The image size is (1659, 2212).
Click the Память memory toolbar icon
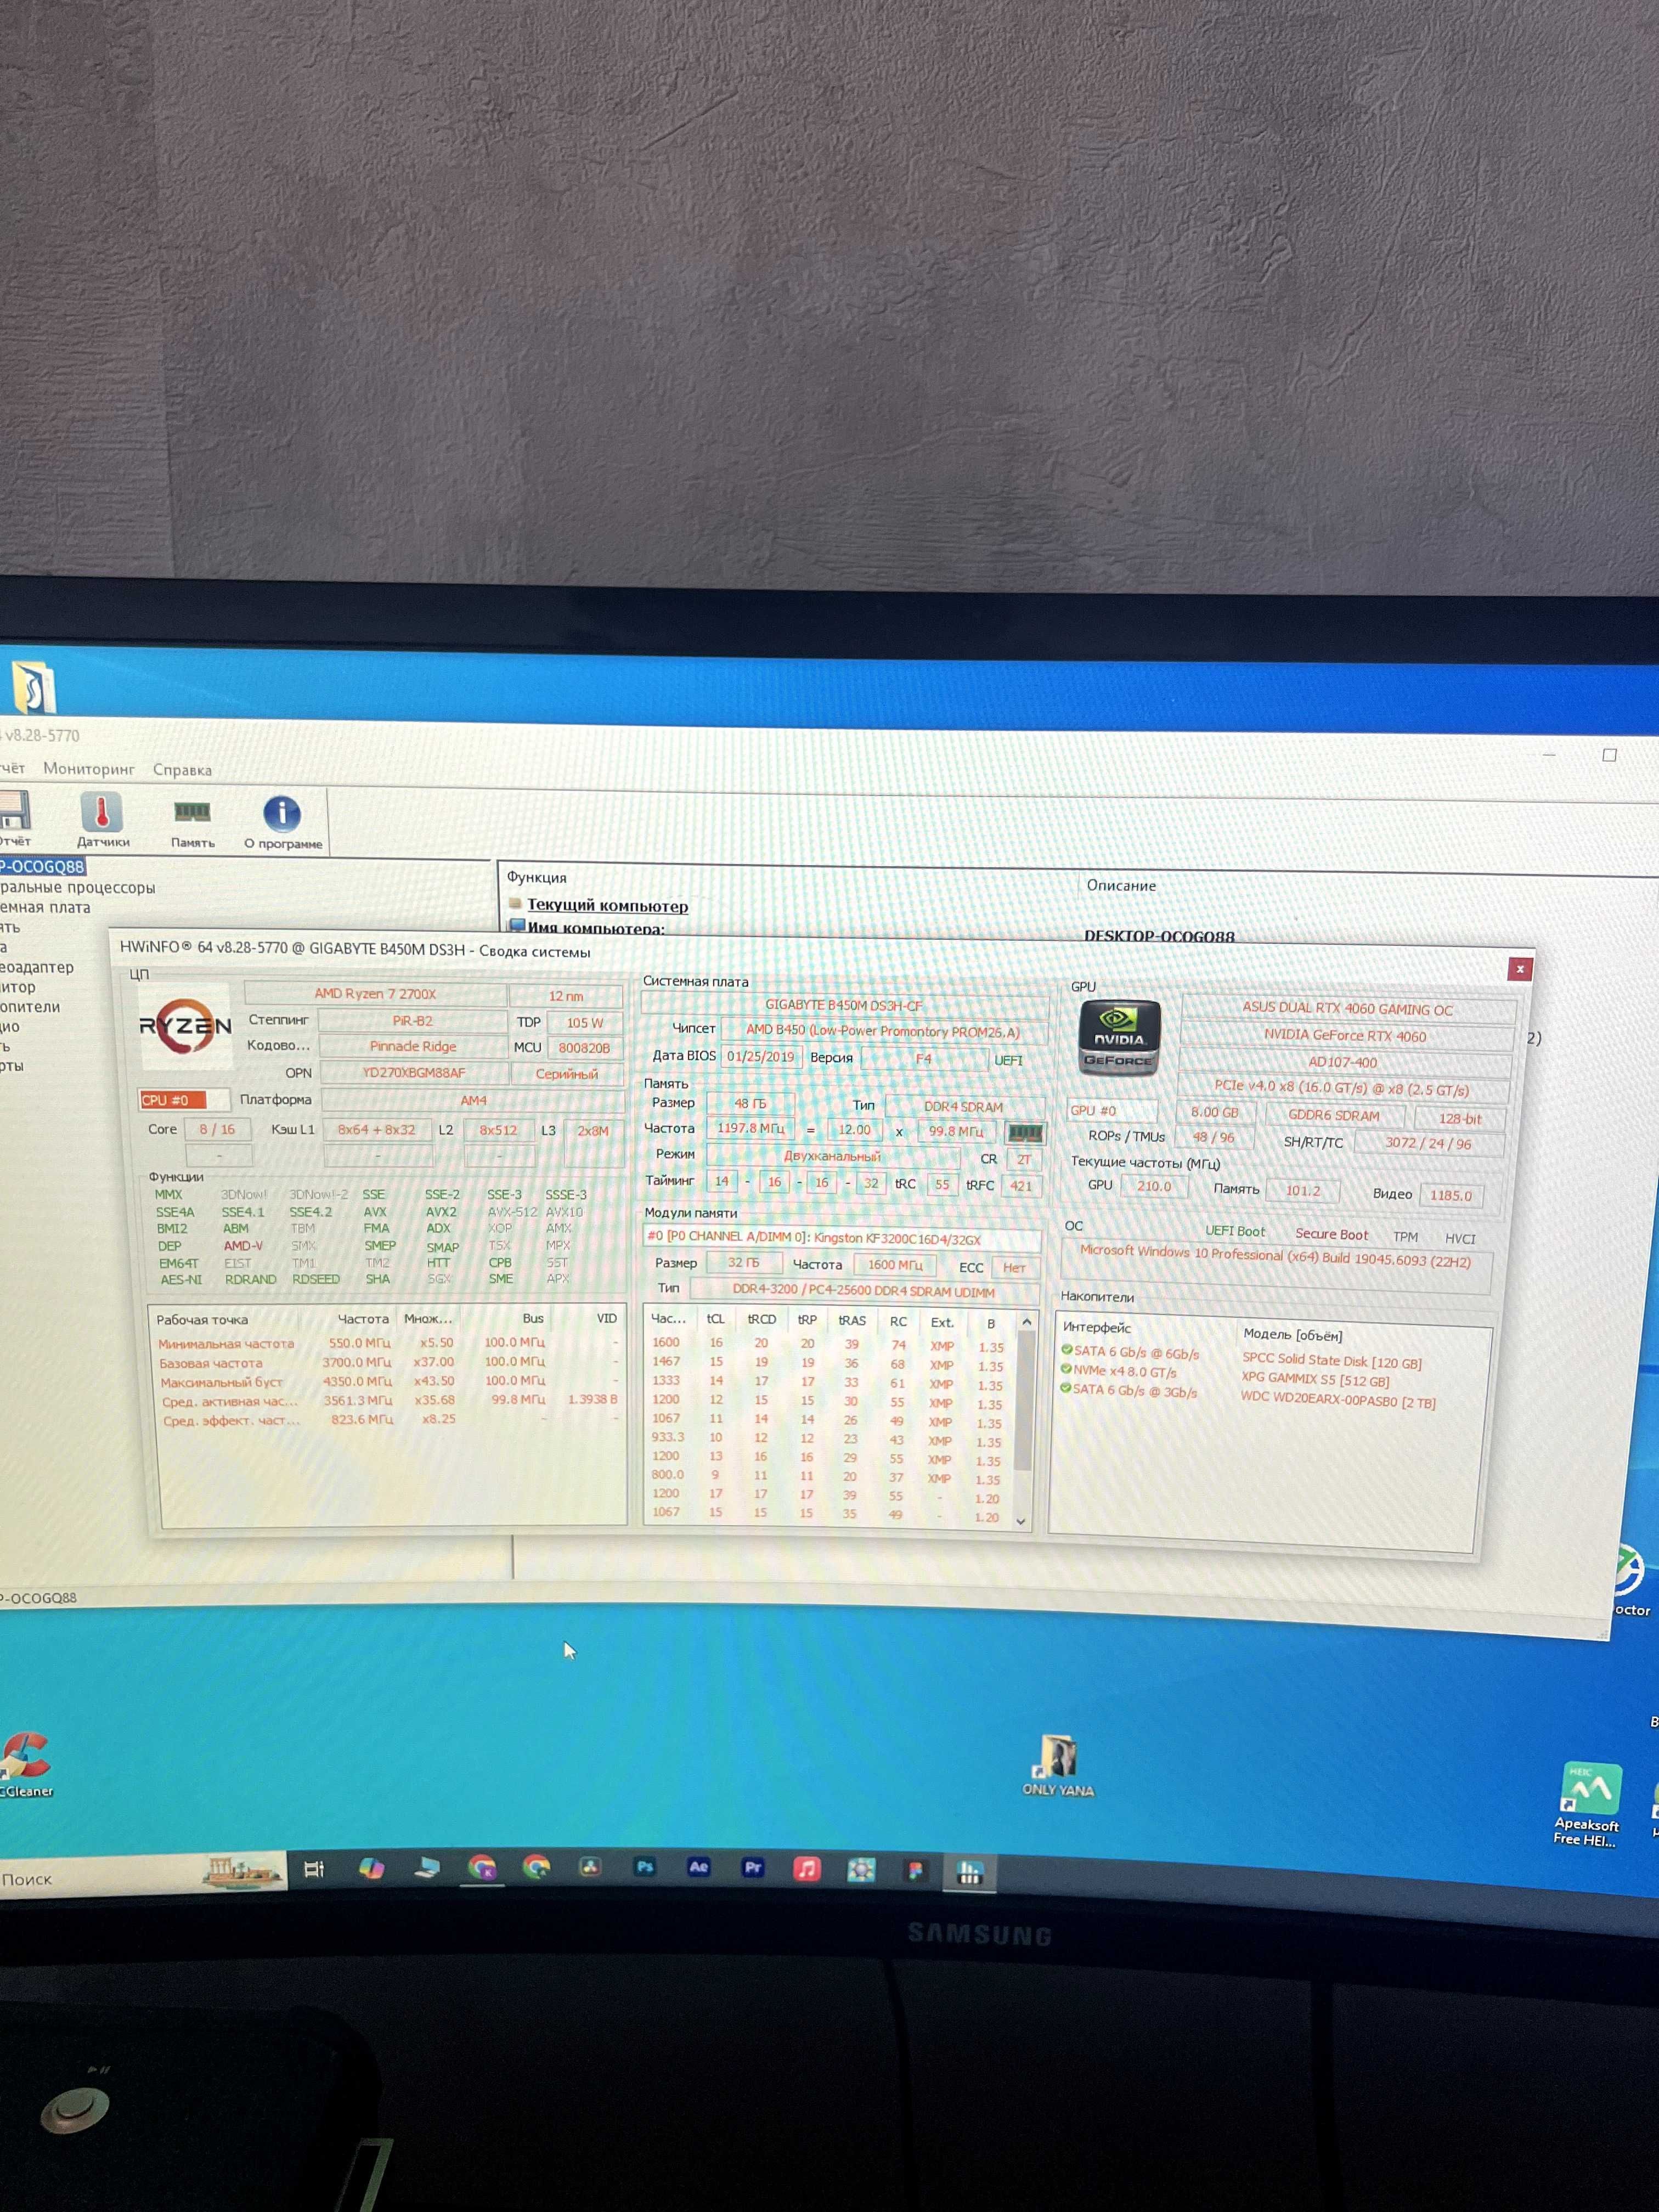(x=192, y=822)
